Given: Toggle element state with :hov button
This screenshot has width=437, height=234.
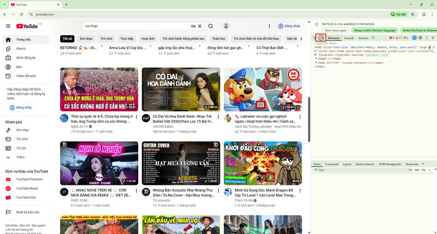Looking at the screenshot, I should [x=417, y=170].
